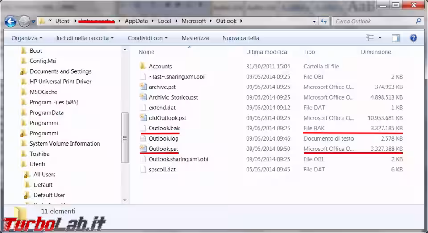Toggle the preview pane icon

(396, 38)
